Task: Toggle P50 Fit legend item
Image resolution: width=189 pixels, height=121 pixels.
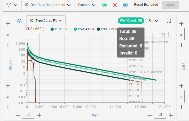Action: coord(131,90)
